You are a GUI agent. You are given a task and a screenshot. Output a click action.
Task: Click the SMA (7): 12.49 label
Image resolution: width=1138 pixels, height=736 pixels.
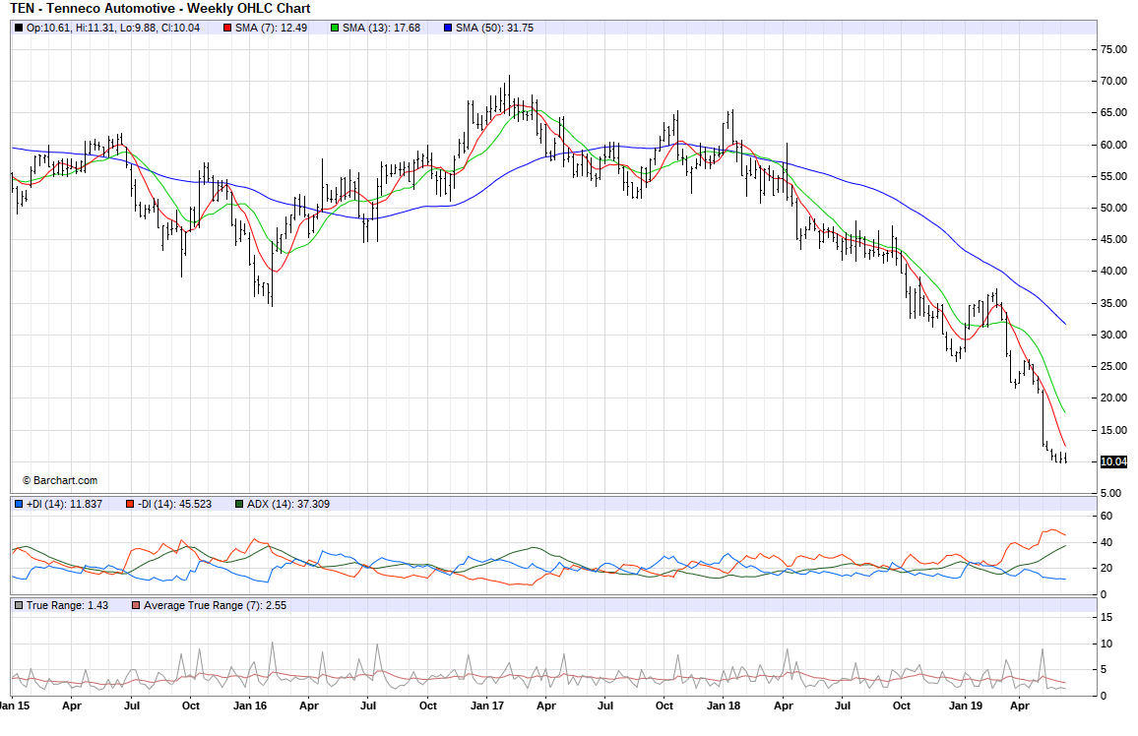(x=272, y=28)
